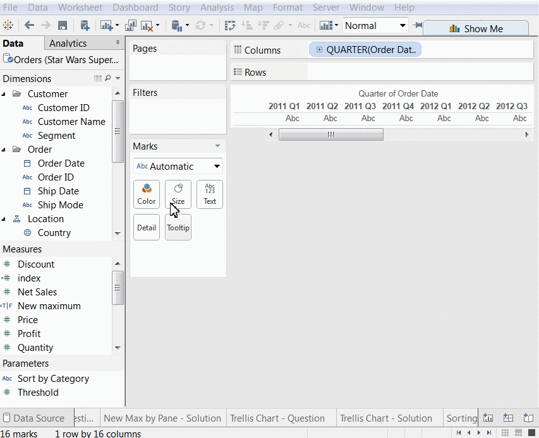Open the Data pane tab options arrows
The width and height of the screenshot is (539, 438).
click(118, 42)
